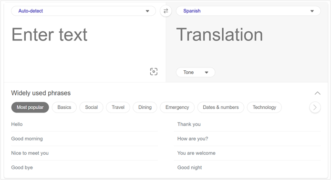Viewport: 331px width, 180px height.
Task: Switch to the Dining phrases tab
Action: pos(145,107)
